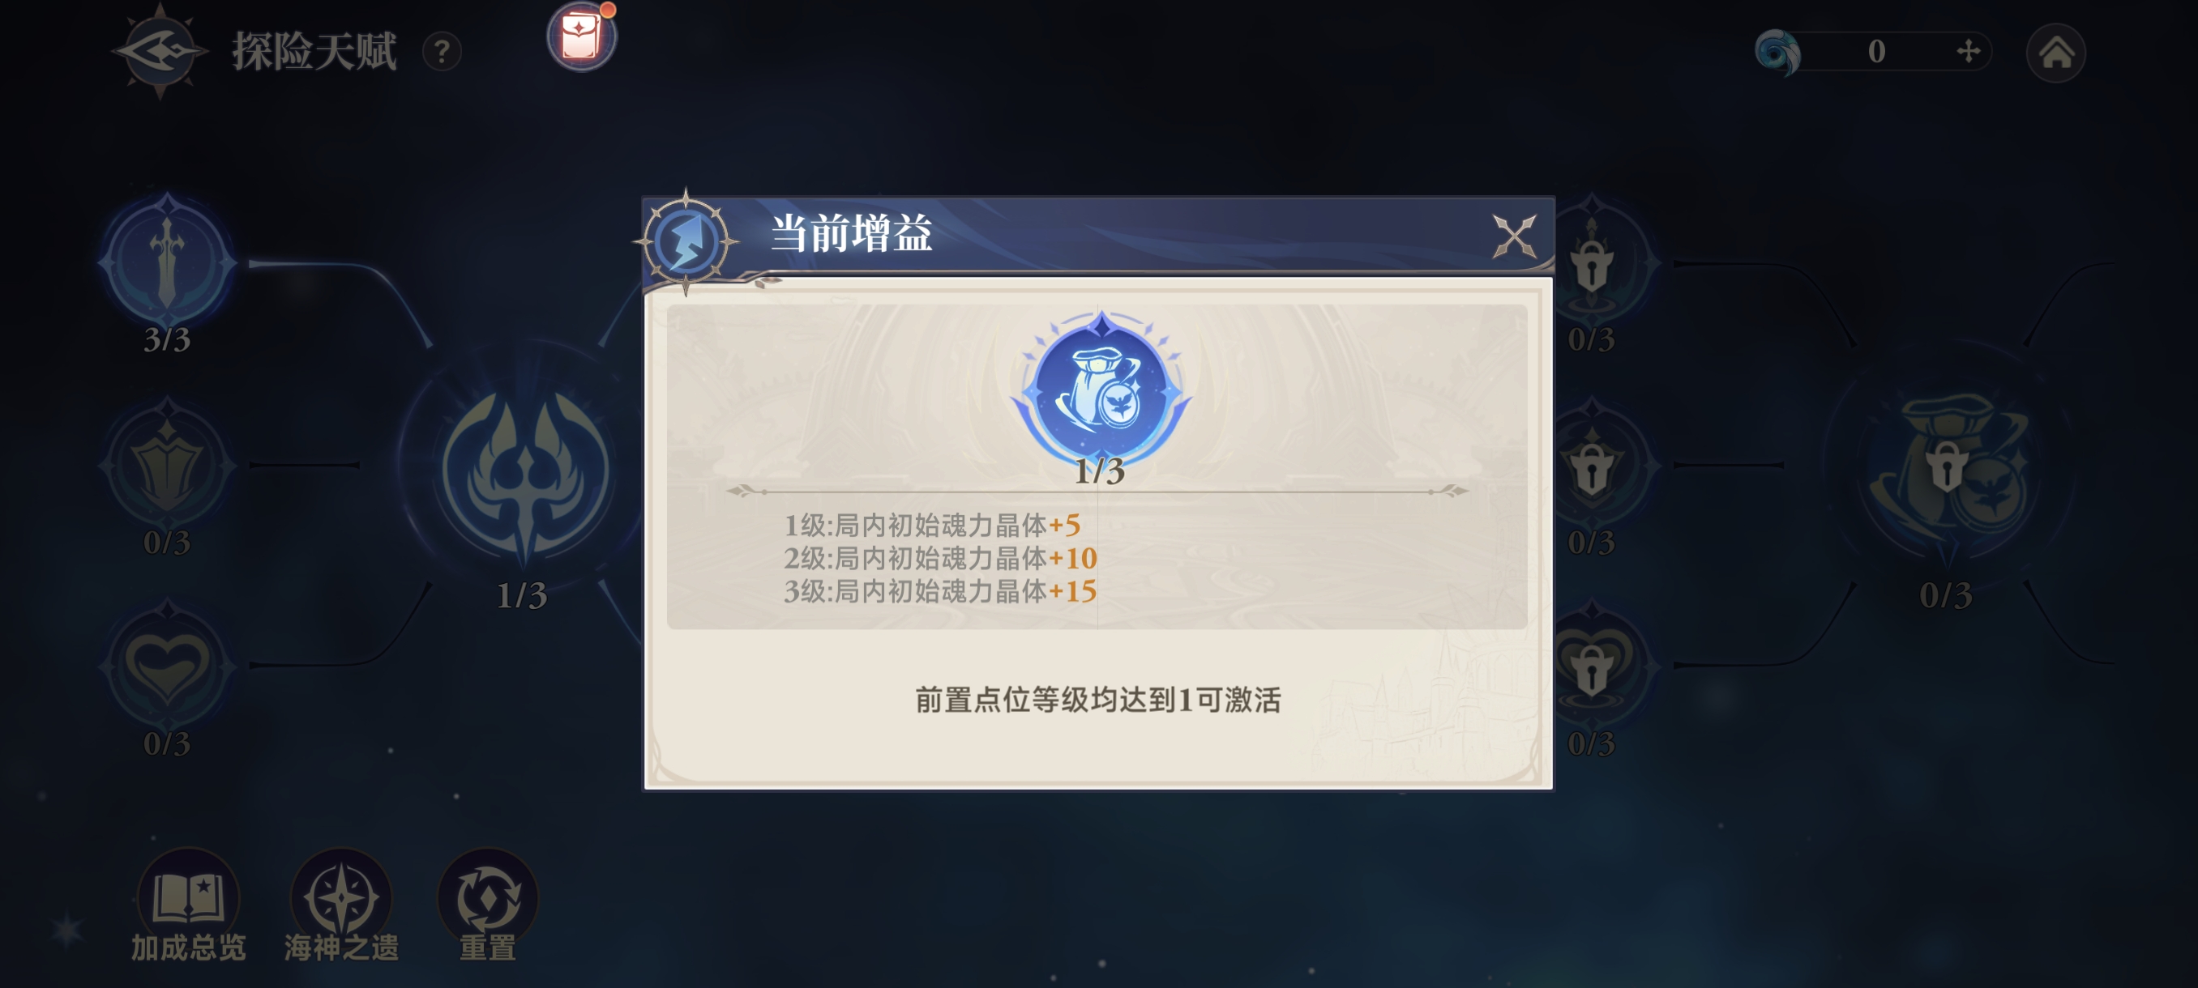Viewport: 2198px width, 988px height.
Task: Open the red card notification icon
Action: coord(582,36)
